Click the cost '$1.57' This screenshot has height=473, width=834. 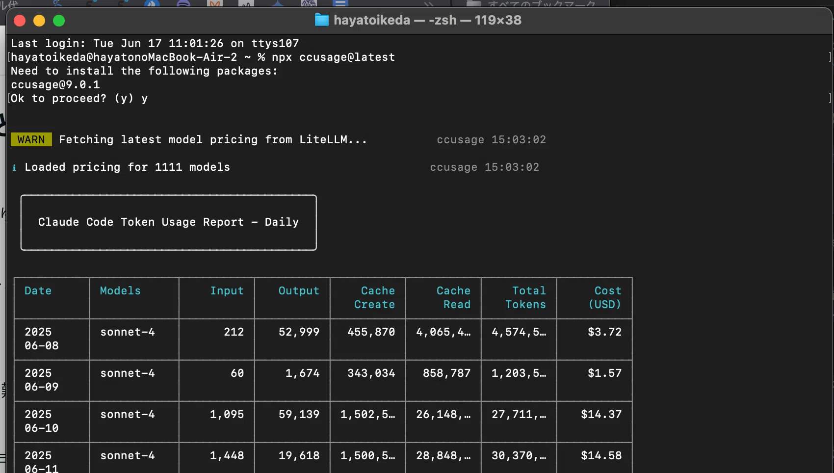[x=605, y=373]
